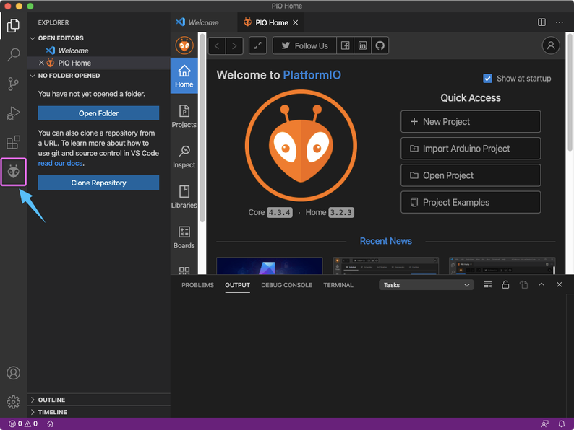
Task: Click the PlatformIO alien icon in activity bar
Action: point(13,172)
